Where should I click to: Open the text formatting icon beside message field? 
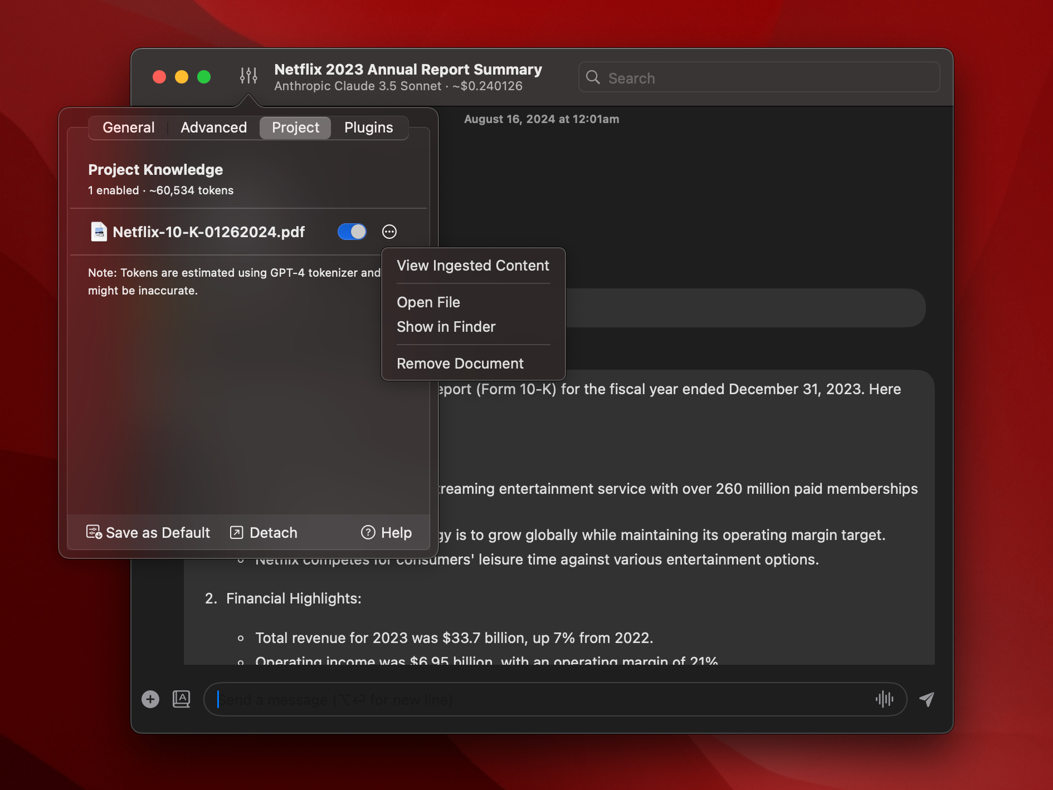point(182,699)
